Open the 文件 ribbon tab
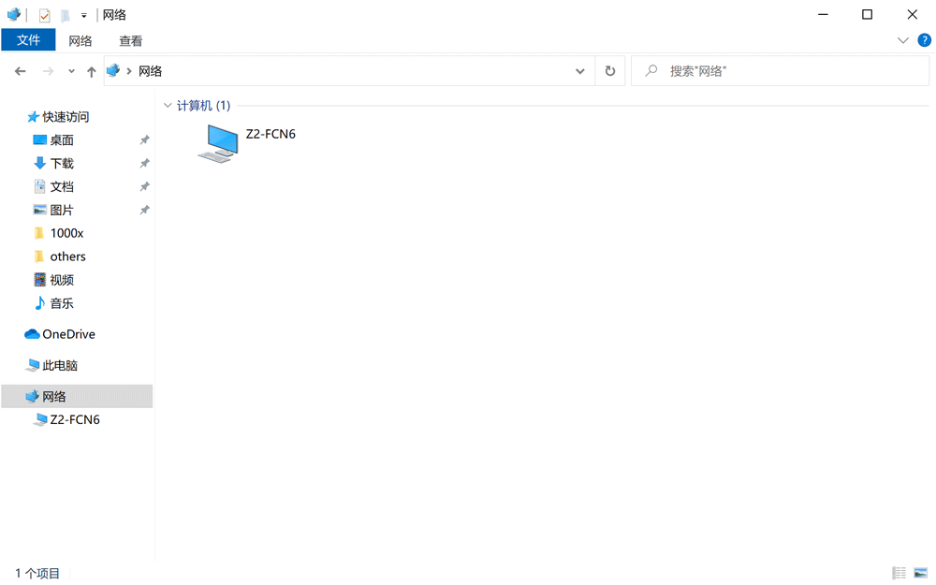This screenshot has height=585, width=936. pyautogui.click(x=28, y=40)
